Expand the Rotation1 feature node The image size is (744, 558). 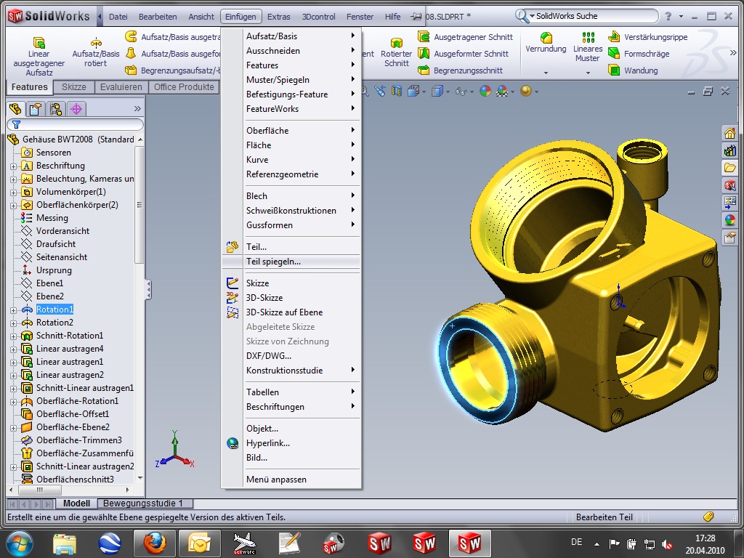13,310
